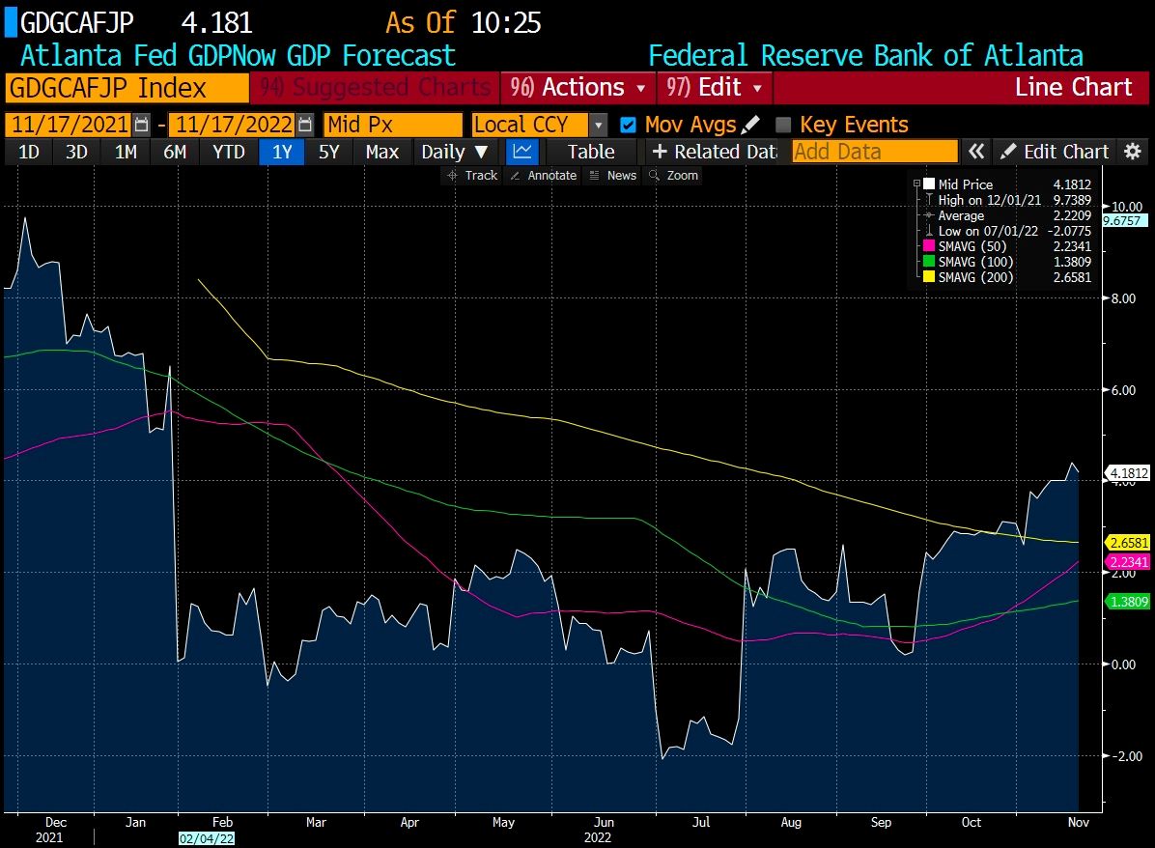Click the Mid Price white legend swatch

coord(929,184)
